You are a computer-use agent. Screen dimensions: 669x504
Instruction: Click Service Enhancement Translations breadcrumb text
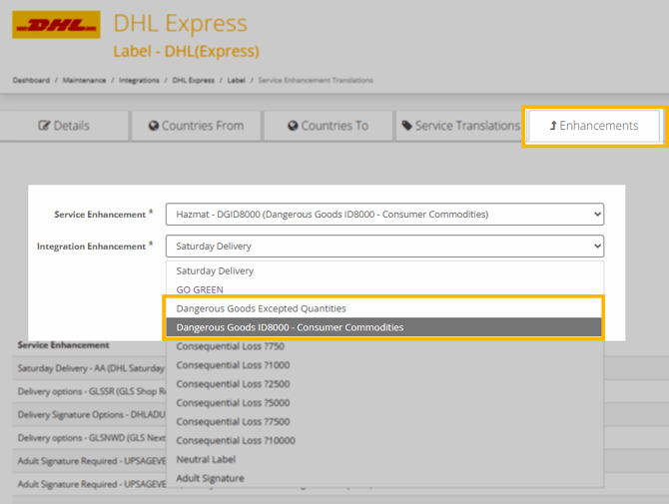coord(316,80)
